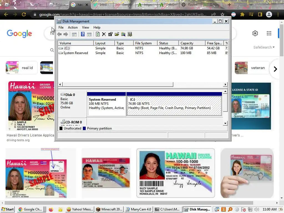Screen dimensions: 284x213
Task: Sort by the Free Space column header
Action: click(x=214, y=43)
